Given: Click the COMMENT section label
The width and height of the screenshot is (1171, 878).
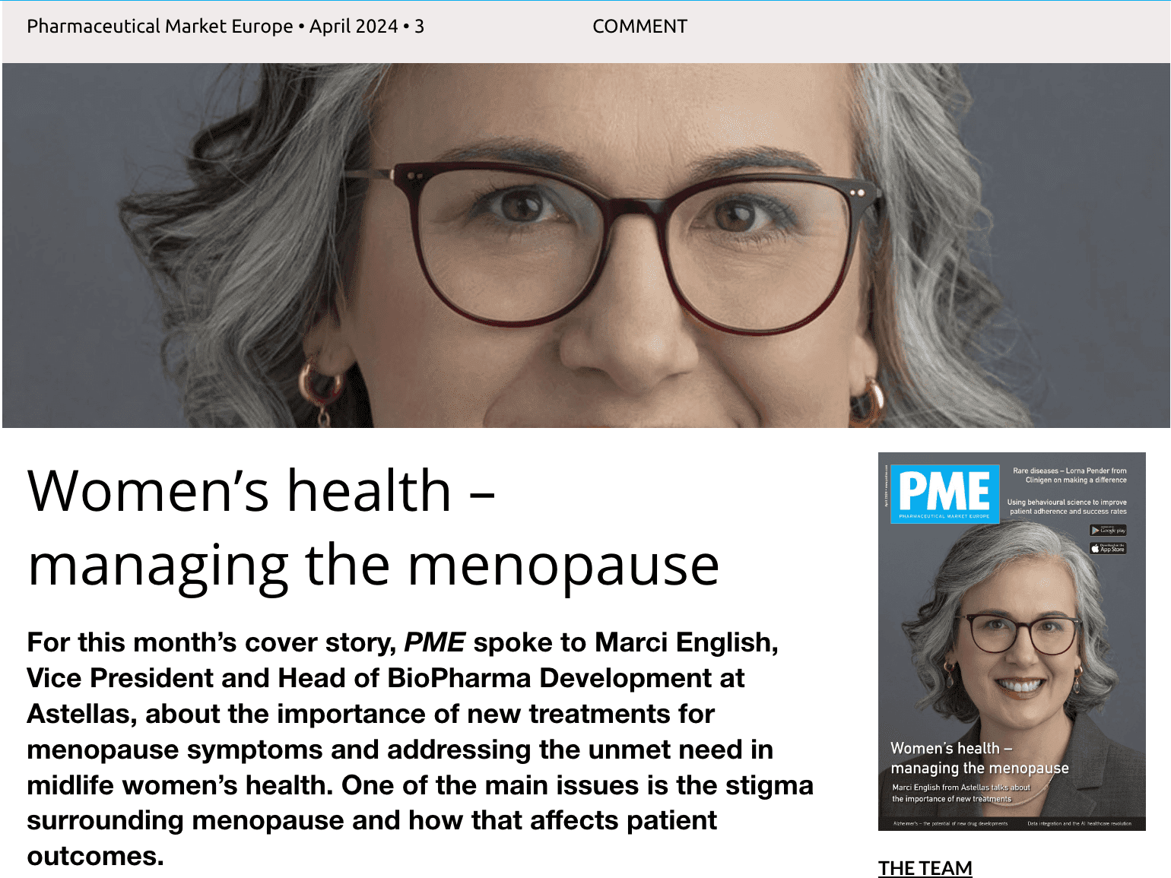Looking at the screenshot, I should pos(639,27).
